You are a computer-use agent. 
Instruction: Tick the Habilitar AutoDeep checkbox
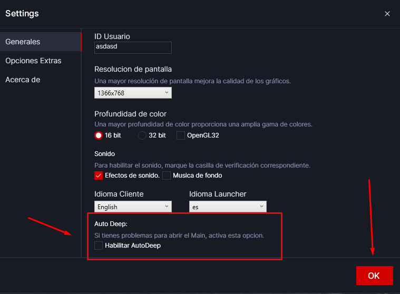[x=99, y=246]
